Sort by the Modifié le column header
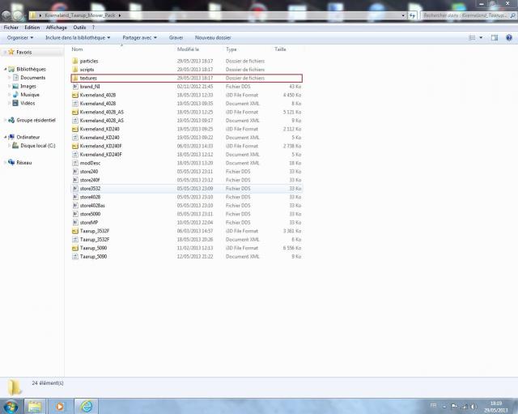518x414 pixels. [188, 49]
